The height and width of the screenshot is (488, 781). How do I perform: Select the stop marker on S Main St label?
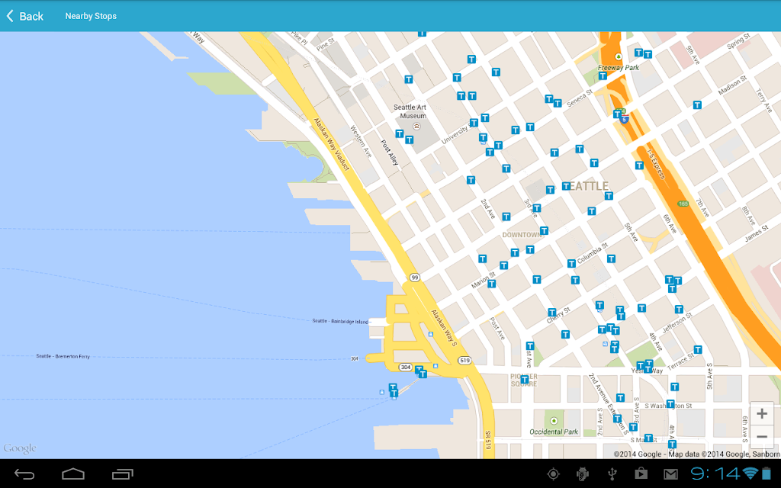point(648,438)
